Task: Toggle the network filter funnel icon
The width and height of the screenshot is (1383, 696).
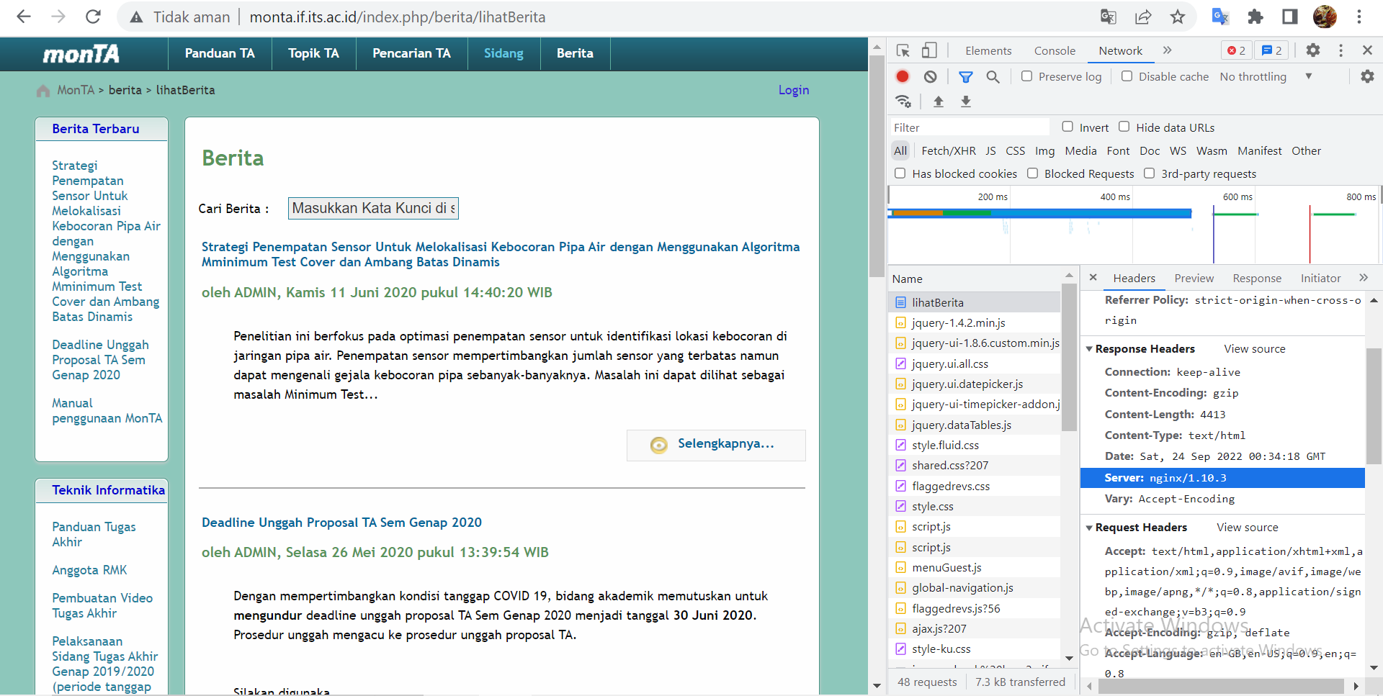Action: [x=966, y=76]
